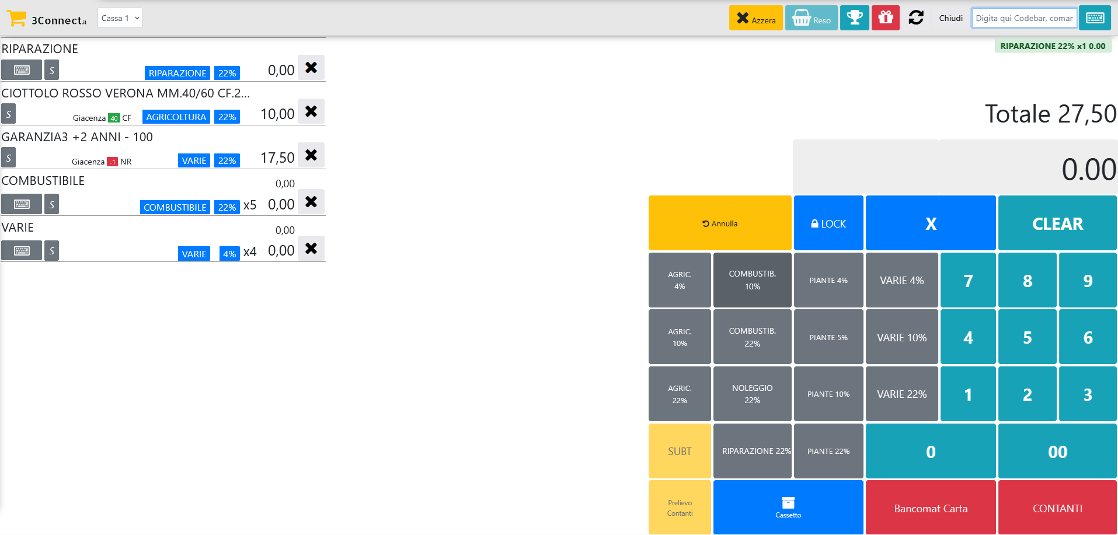1118x535 pixels.
Task: Remove the GARANZIA3 +2 ANNI row
Action: pos(311,155)
